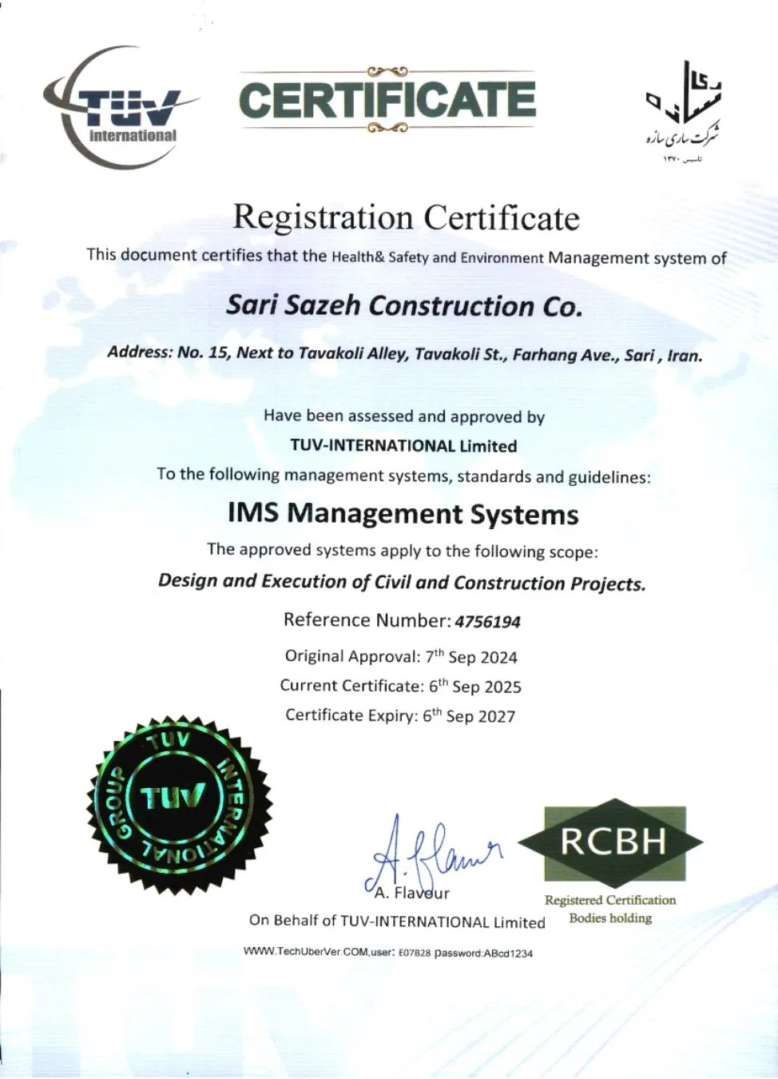The height and width of the screenshot is (1079, 778).
Task: Select the printed name "A. Flavour"
Action: coord(412,893)
